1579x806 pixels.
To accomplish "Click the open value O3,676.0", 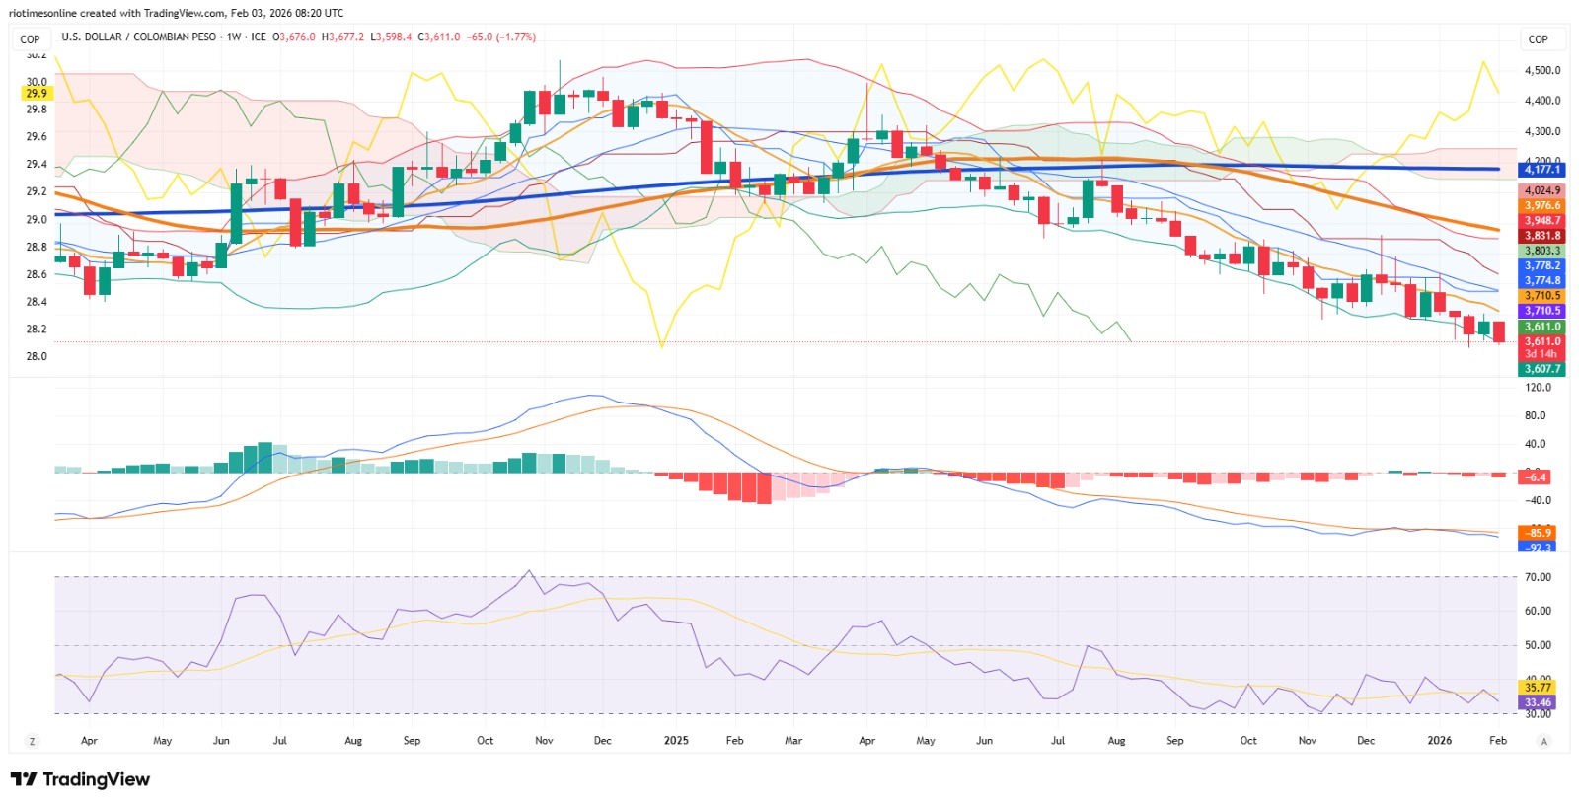I will [294, 37].
